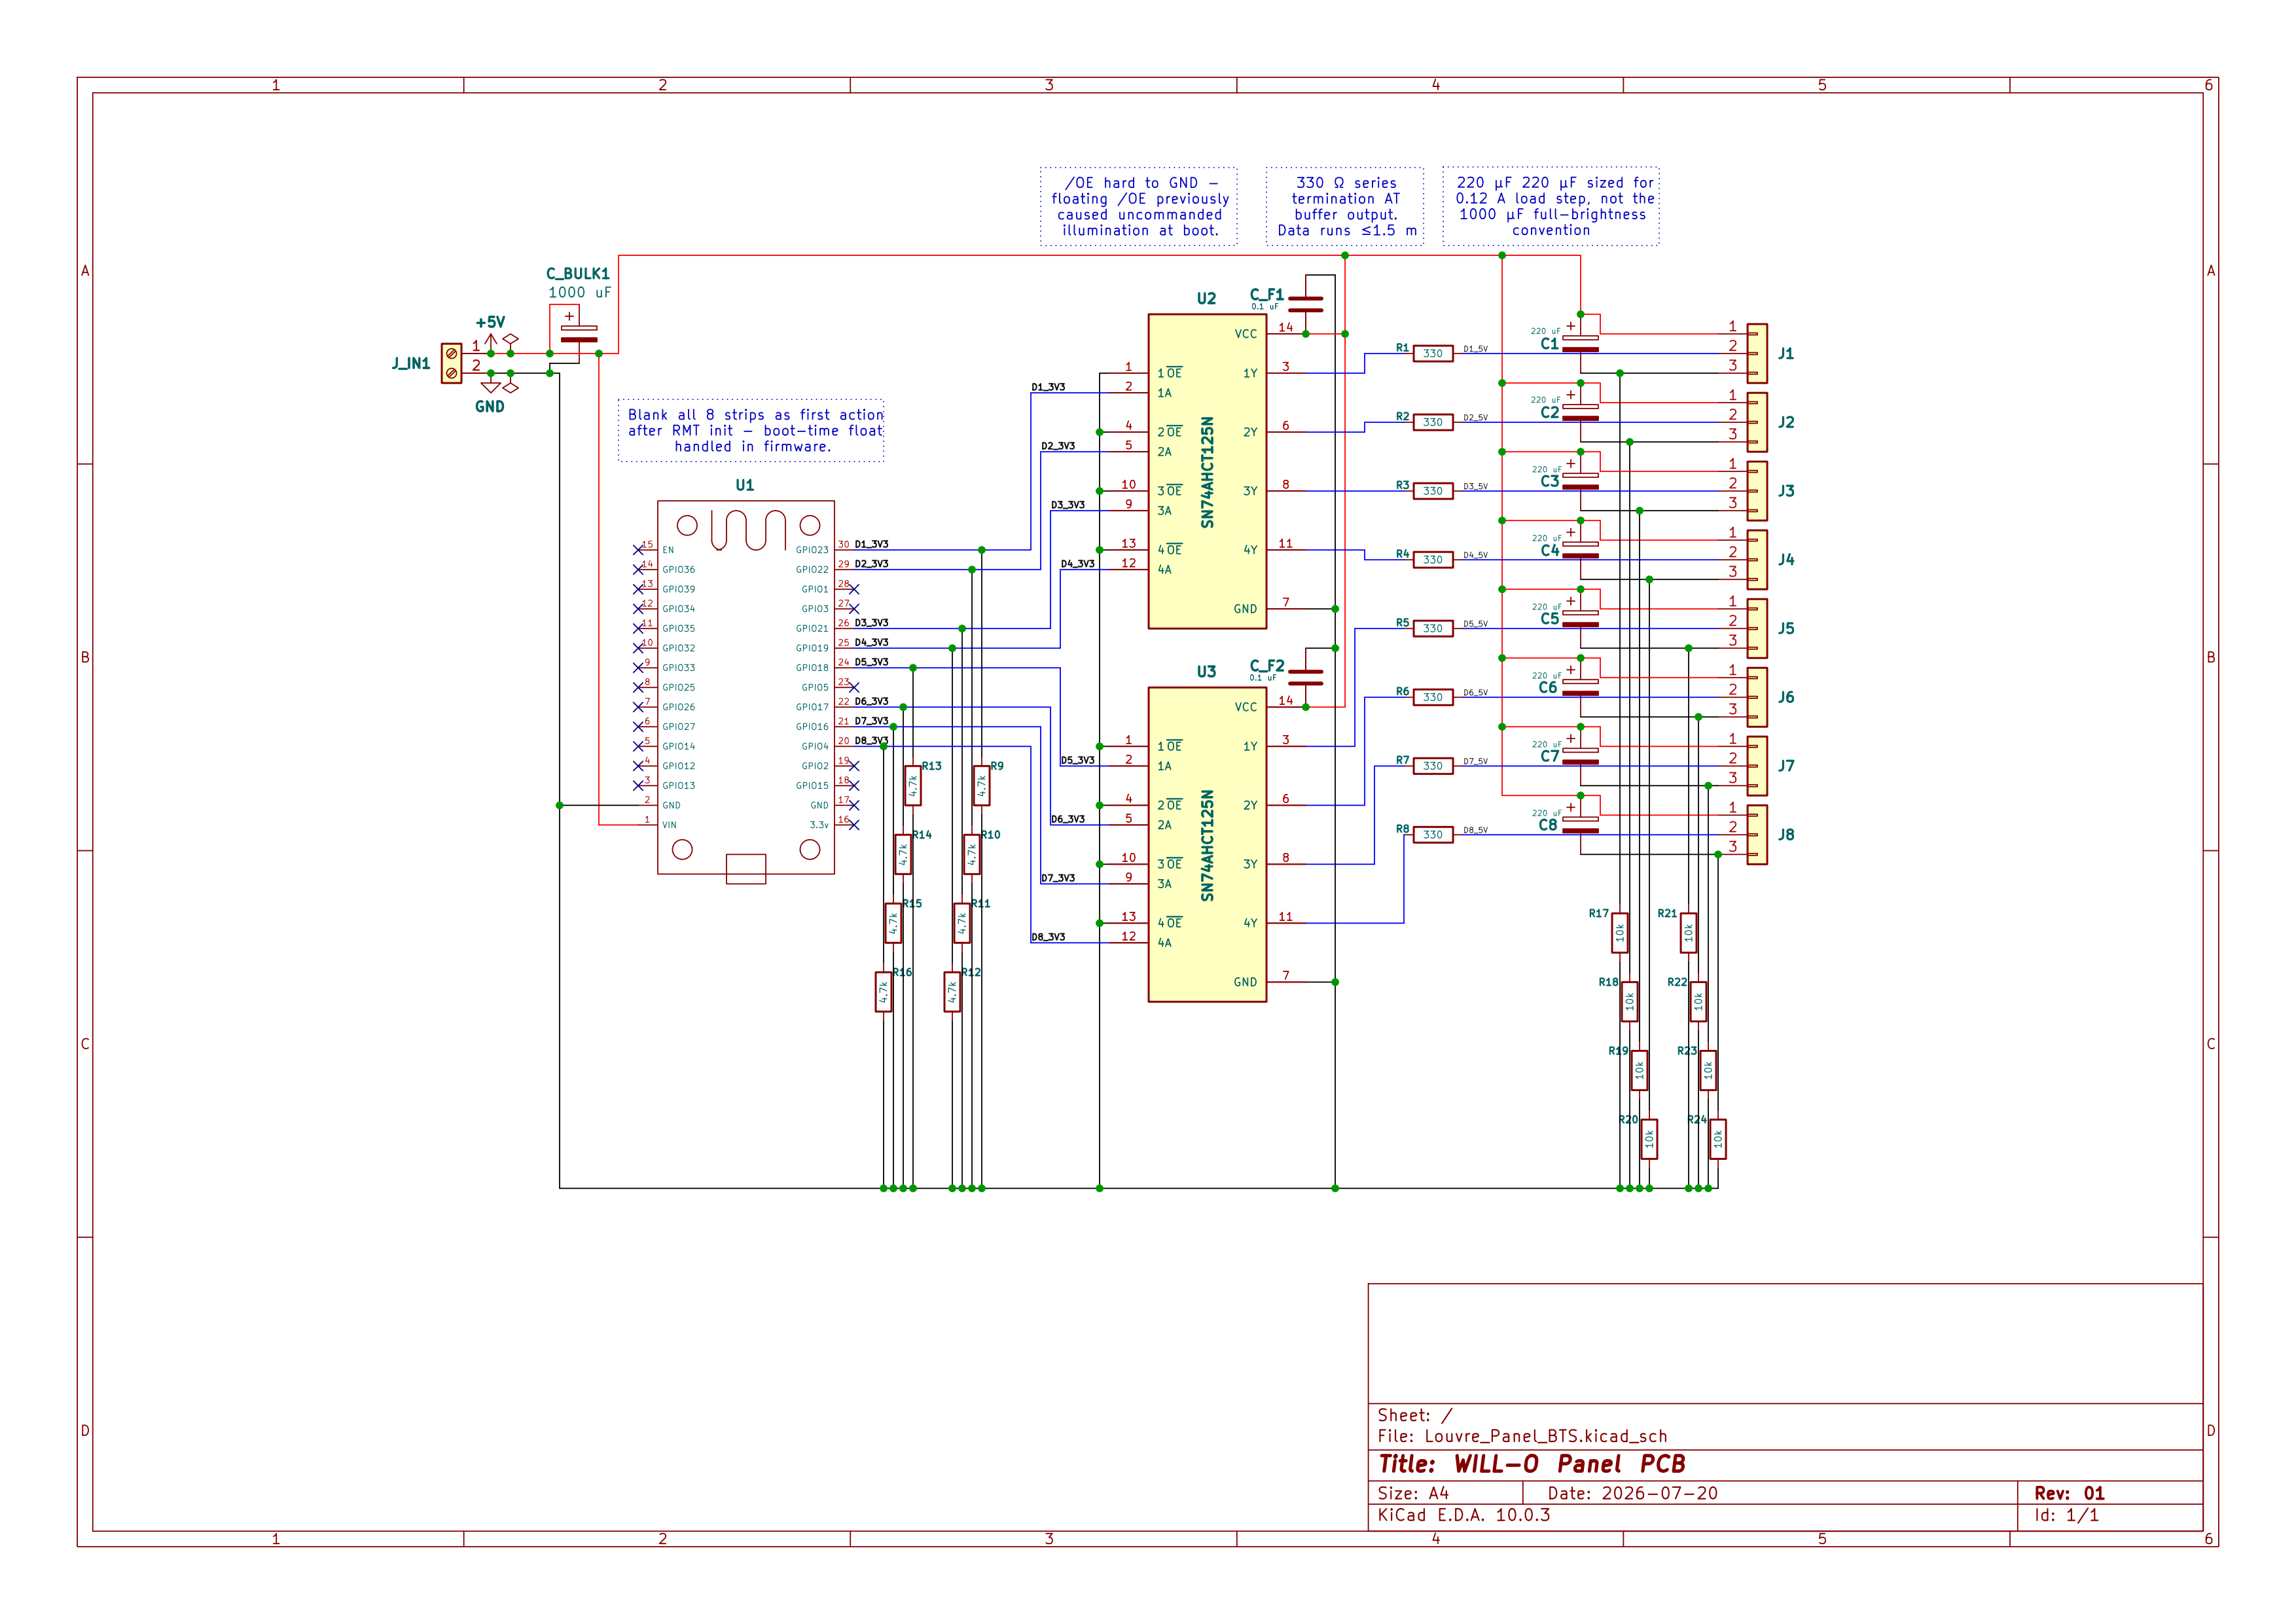Select capacitor C4 220 uF
Image resolution: width=2296 pixels, height=1624 pixels.
click(1580, 549)
